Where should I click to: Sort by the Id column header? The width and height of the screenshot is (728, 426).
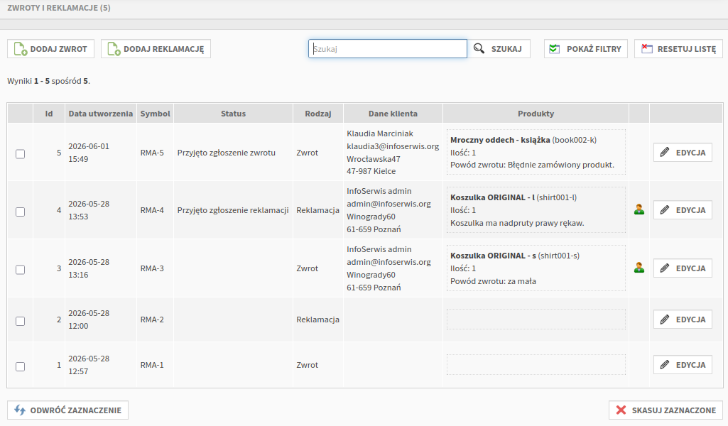49,114
